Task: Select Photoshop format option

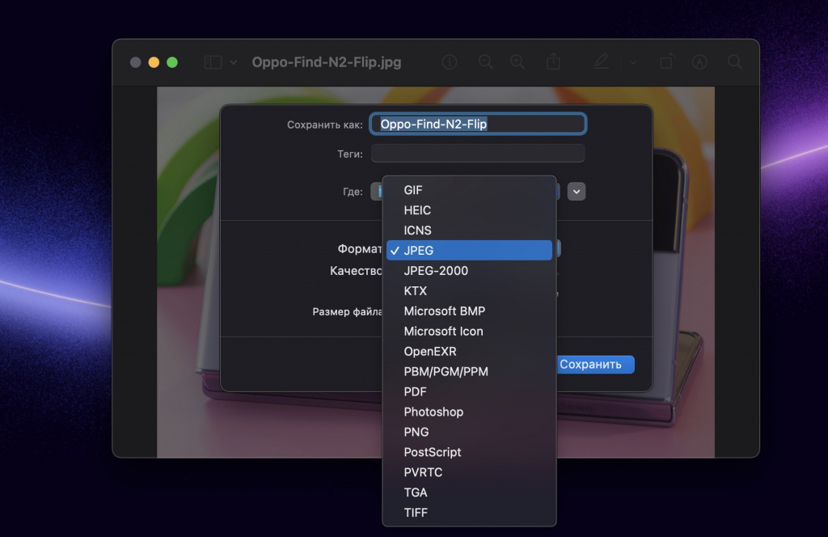Action: [470, 412]
